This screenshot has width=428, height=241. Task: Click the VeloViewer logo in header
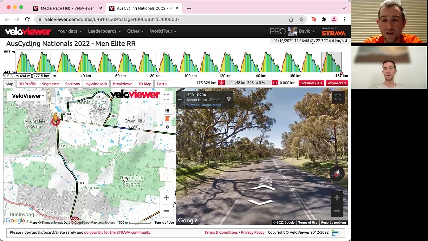pos(28,31)
